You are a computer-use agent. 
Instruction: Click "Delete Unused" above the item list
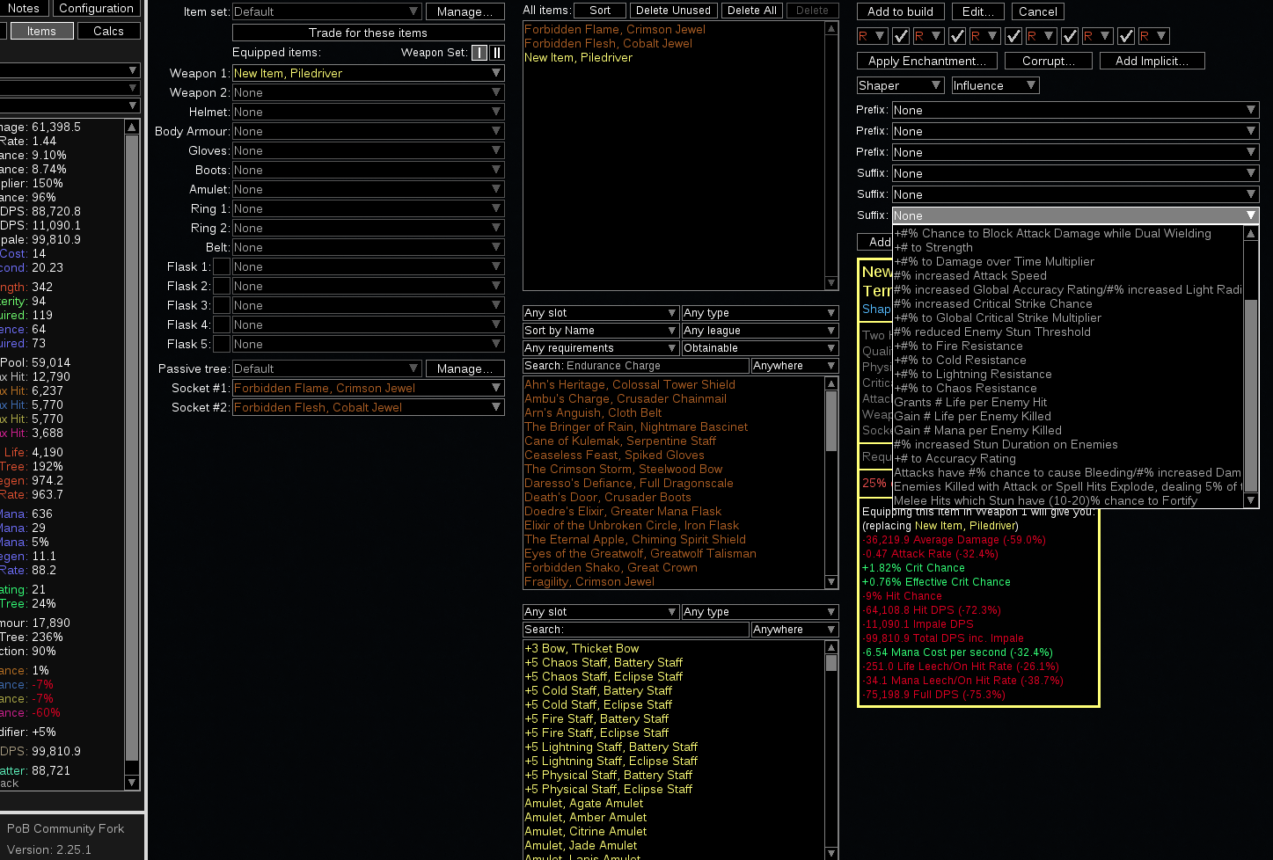(x=673, y=10)
